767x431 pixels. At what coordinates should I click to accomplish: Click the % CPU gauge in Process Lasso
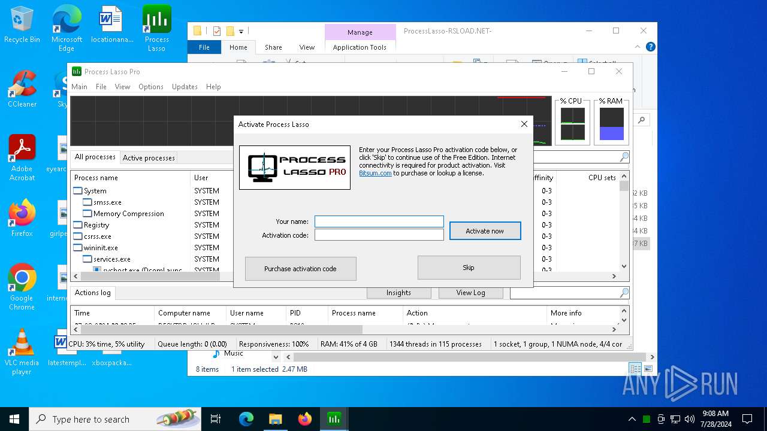(572, 122)
